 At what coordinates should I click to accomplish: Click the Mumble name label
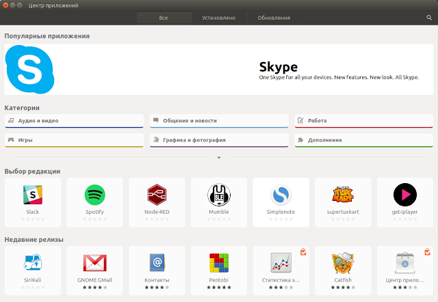tap(219, 212)
